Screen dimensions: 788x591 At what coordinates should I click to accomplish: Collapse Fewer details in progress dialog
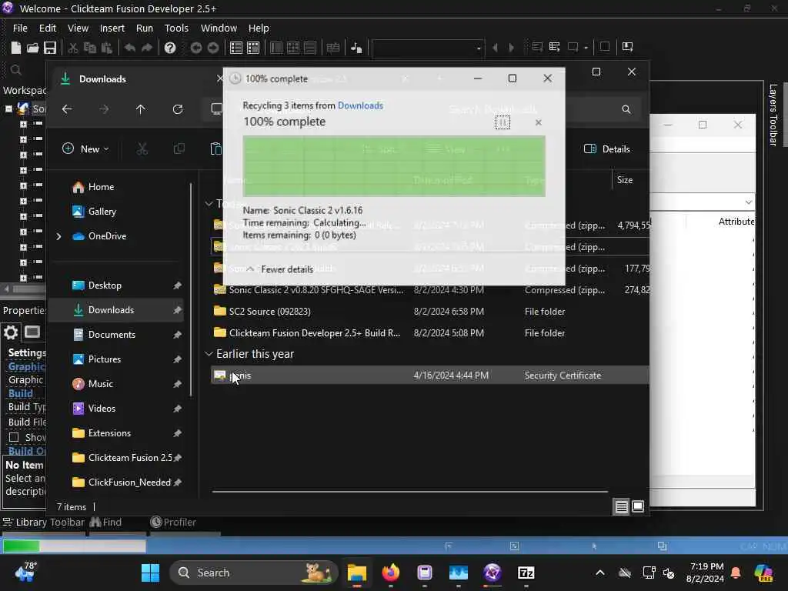coord(279,269)
